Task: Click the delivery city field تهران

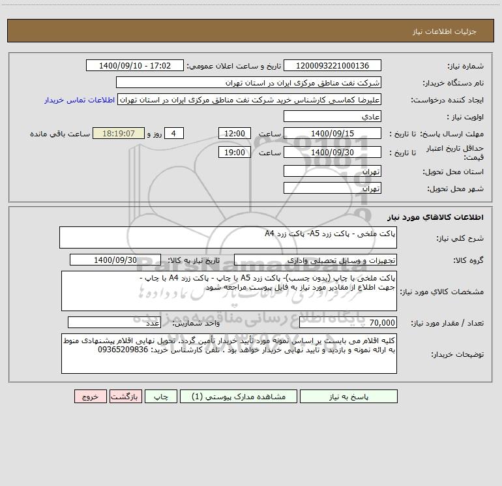Action: [332, 188]
